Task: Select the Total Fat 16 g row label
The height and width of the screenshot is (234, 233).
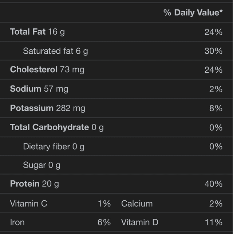Action: pyautogui.click(x=37, y=32)
